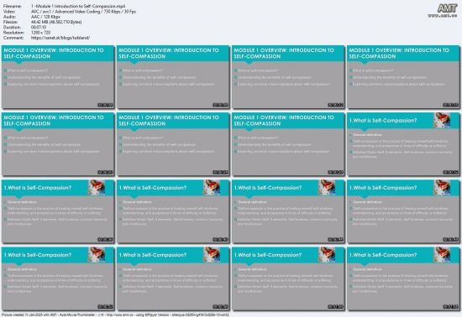Click the "Comment:" label
Image resolution: width=462 pixels, height=317 pixels.
point(13,38)
